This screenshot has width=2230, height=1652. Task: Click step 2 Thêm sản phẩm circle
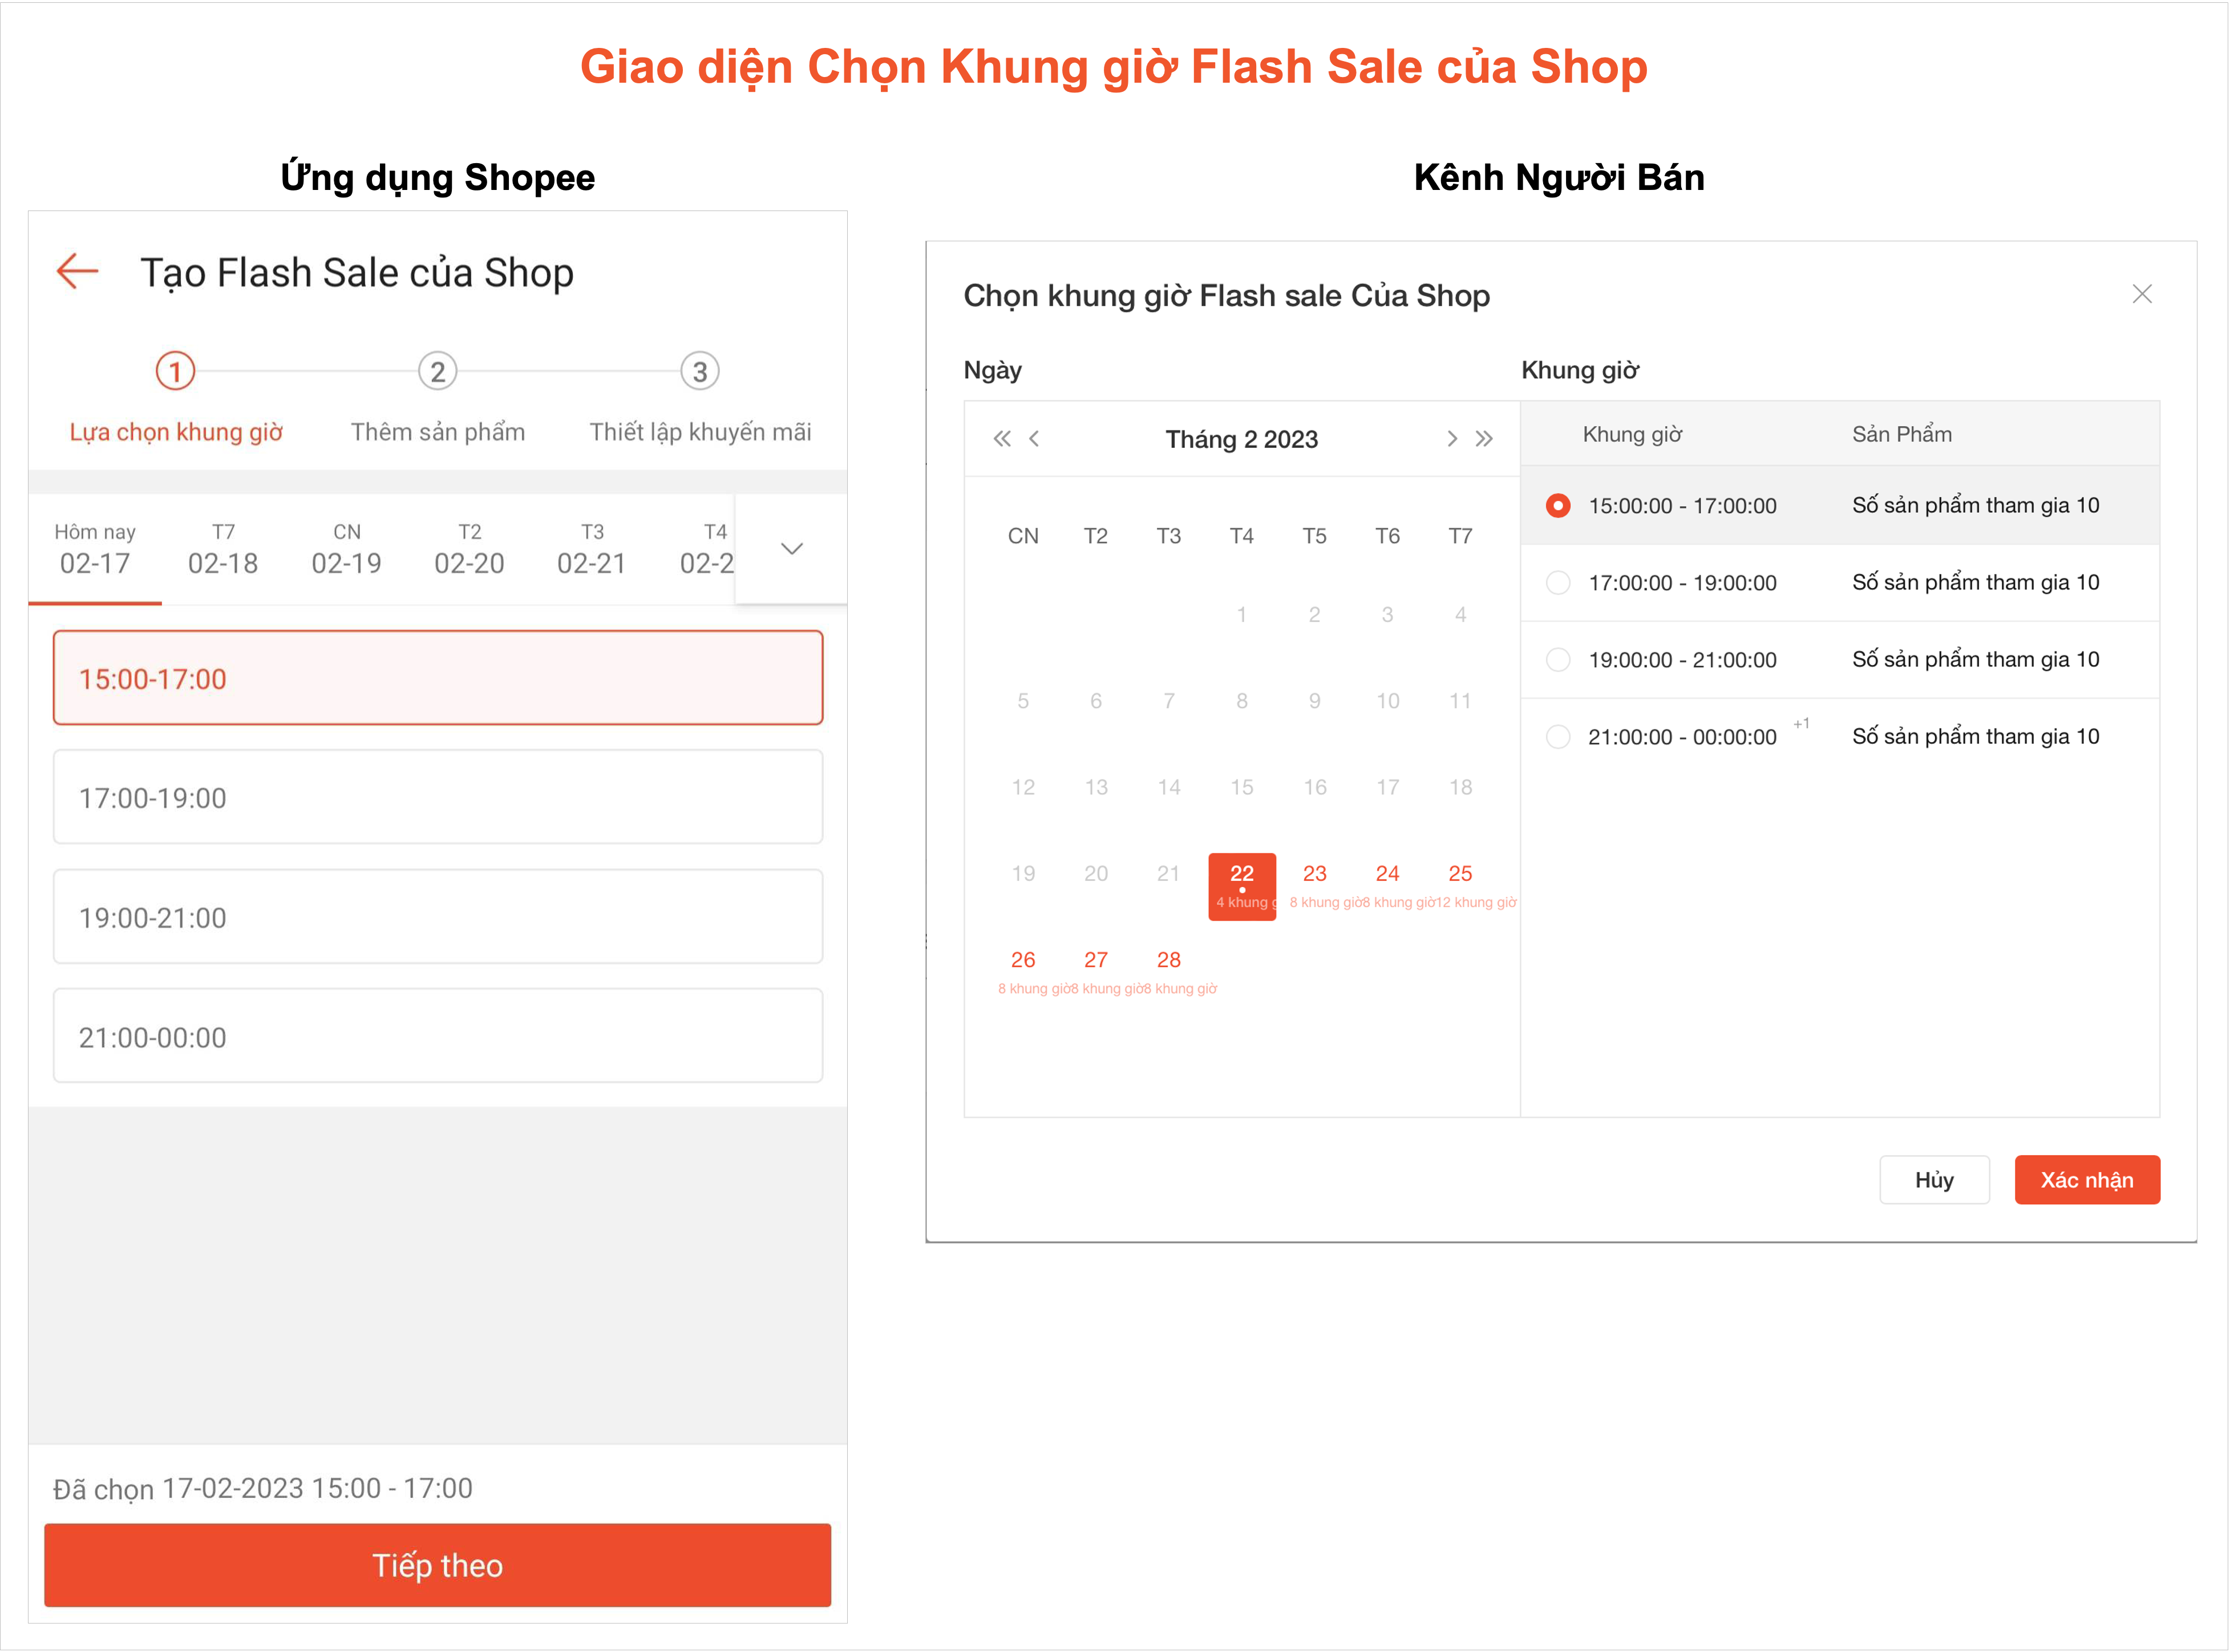(x=437, y=371)
